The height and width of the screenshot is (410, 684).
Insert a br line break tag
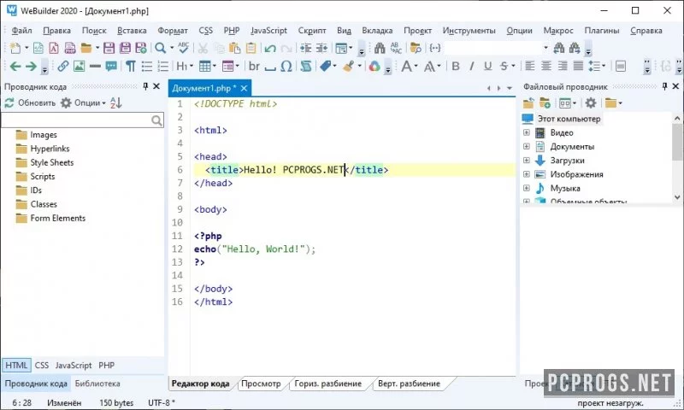coord(254,67)
